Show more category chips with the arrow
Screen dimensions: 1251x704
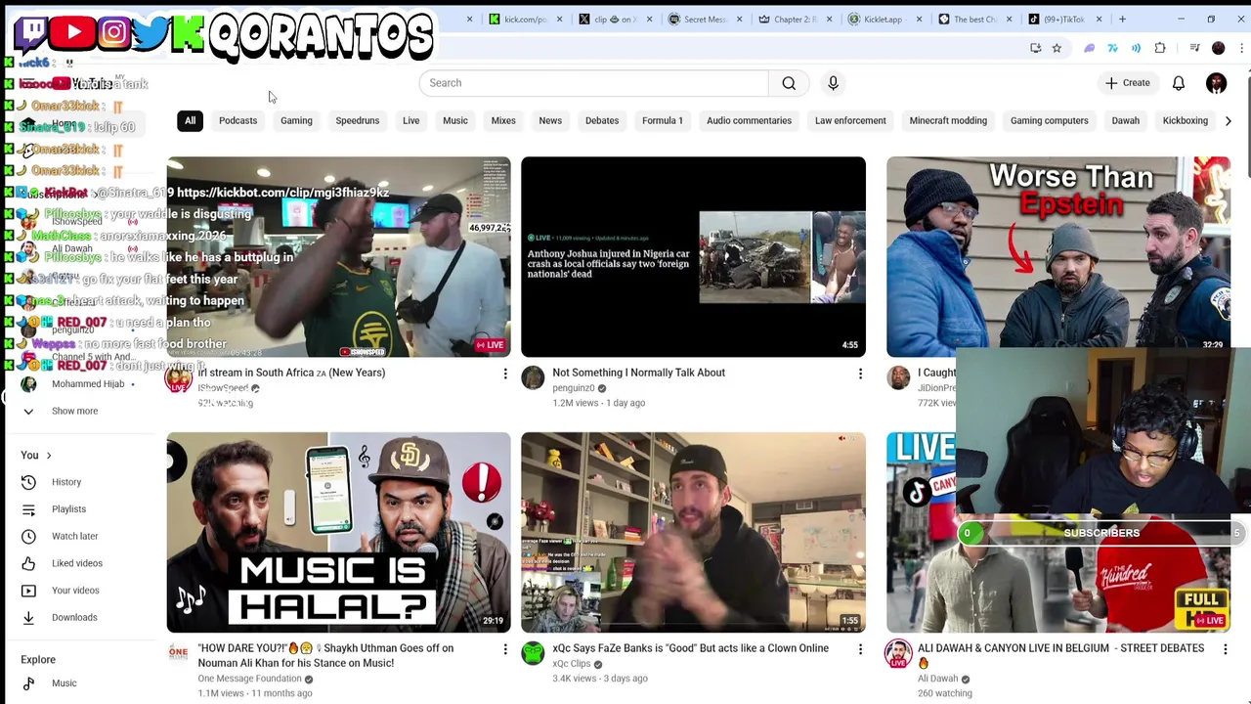[x=1228, y=121]
